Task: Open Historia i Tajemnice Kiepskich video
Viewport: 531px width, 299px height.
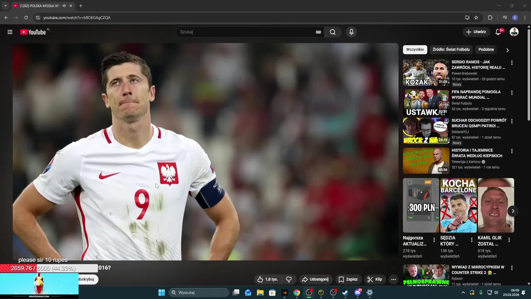Action: coord(477,153)
